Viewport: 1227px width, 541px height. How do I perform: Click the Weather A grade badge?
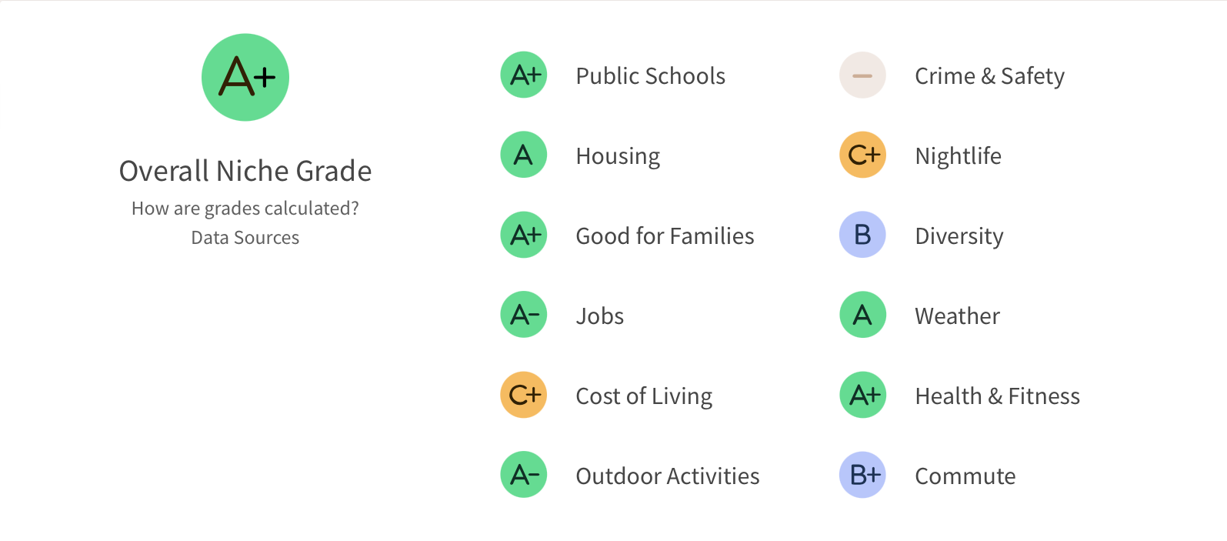[862, 315]
